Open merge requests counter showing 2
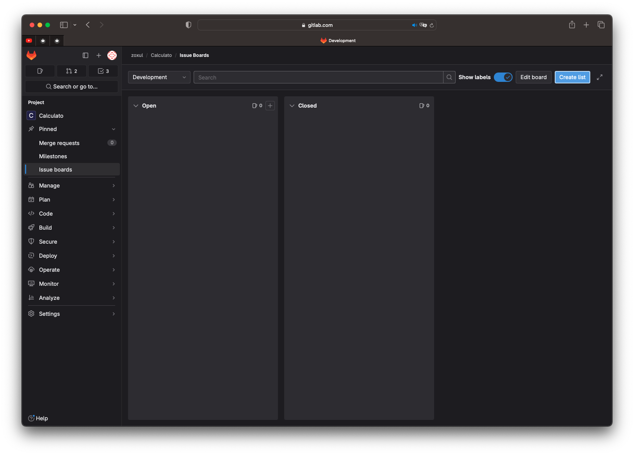Screen dimensions: 634x455 click(x=71, y=71)
